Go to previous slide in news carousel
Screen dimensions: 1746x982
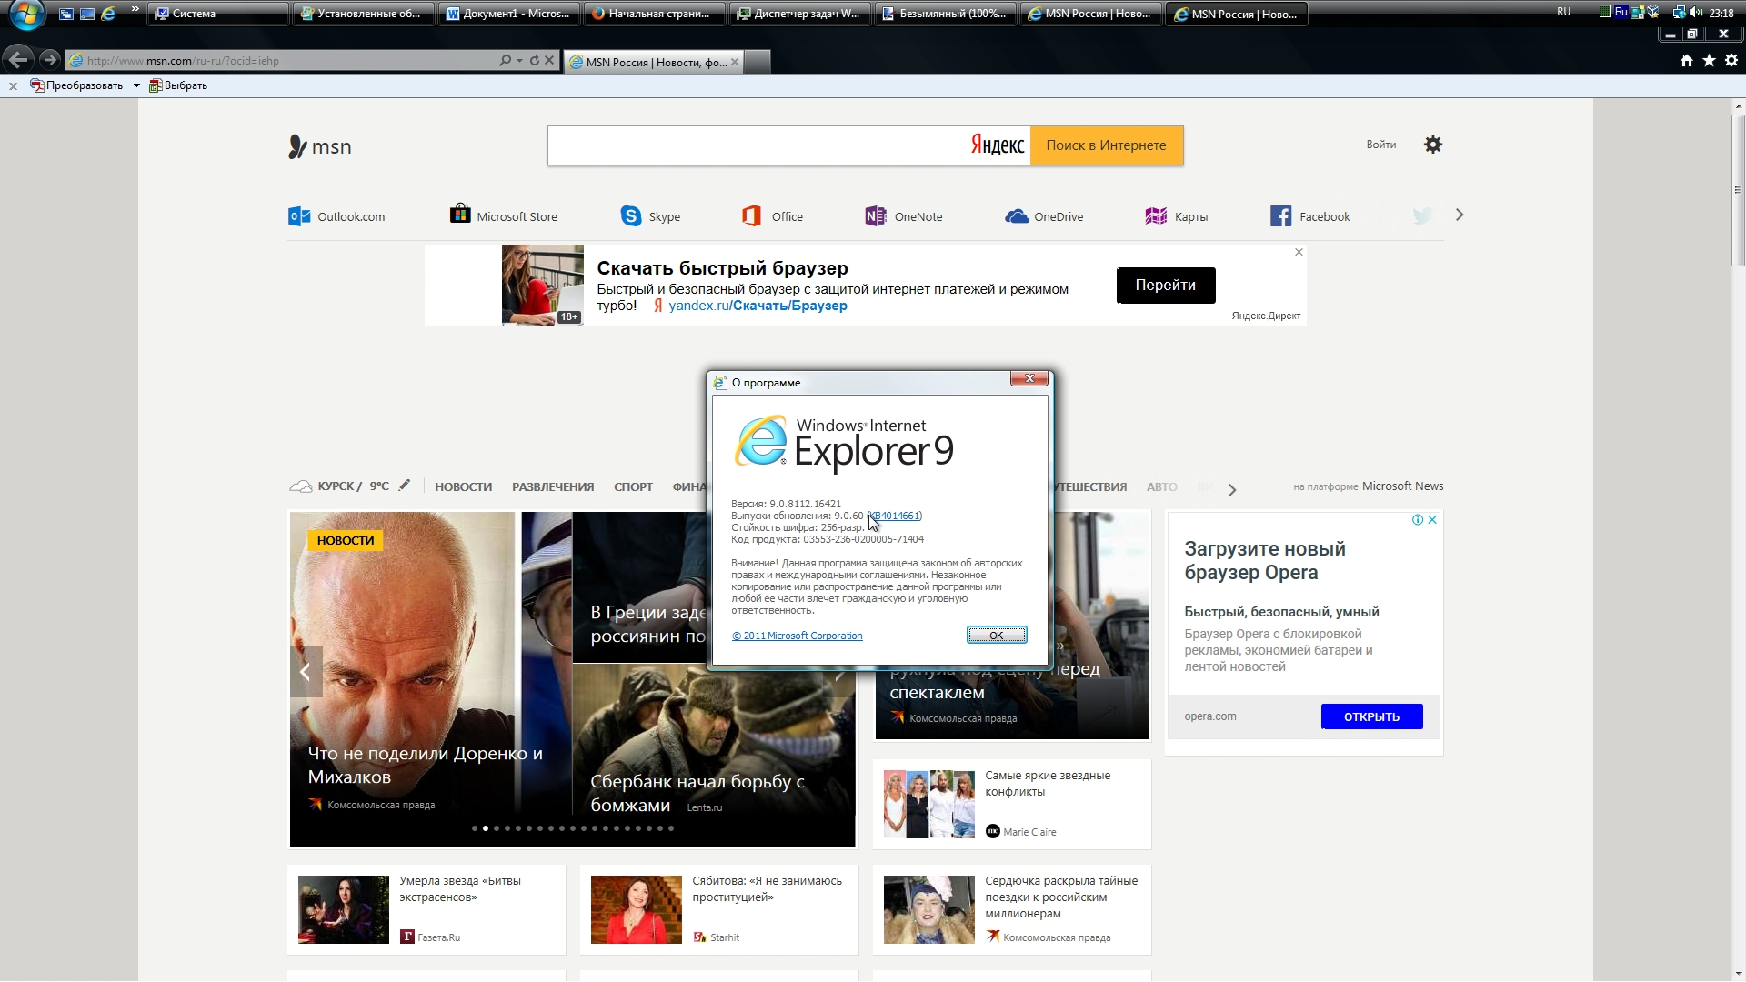pos(306,672)
